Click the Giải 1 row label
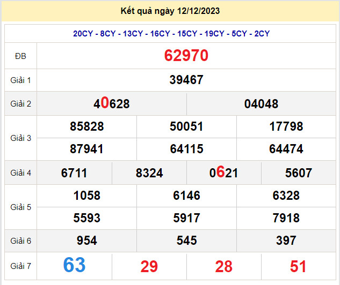Viewport: 340px width, 285px height. click(x=20, y=80)
